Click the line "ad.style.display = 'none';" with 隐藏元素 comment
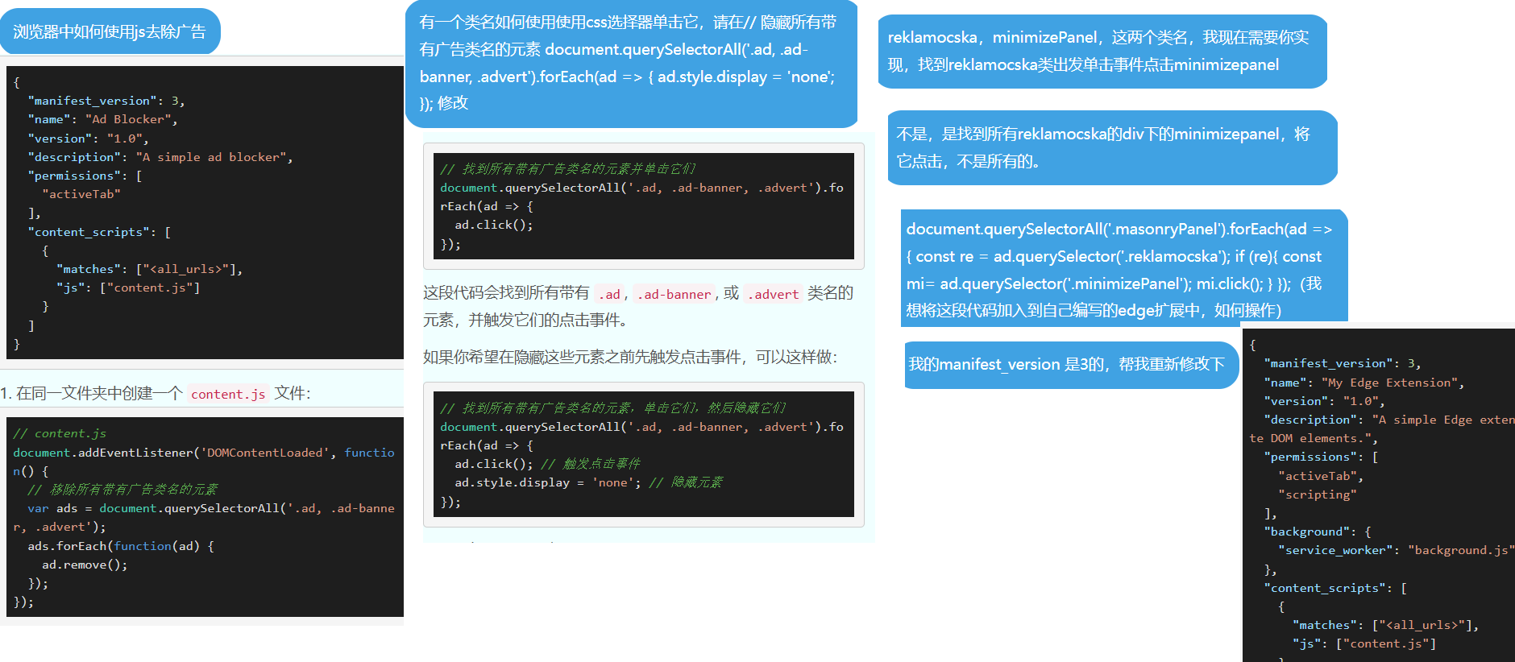The height and width of the screenshot is (662, 1515). (588, 482)
